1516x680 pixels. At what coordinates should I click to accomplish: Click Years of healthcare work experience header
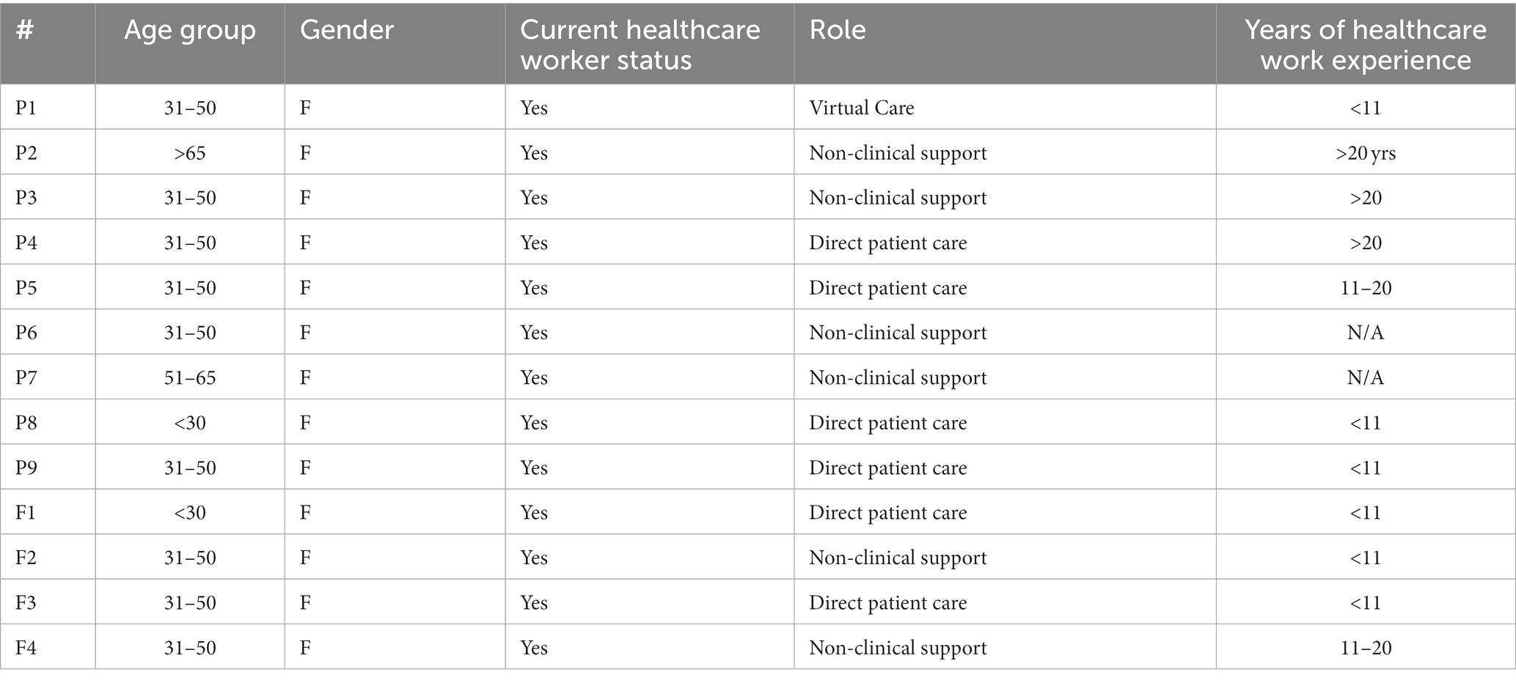click(x=1366, y=45)
